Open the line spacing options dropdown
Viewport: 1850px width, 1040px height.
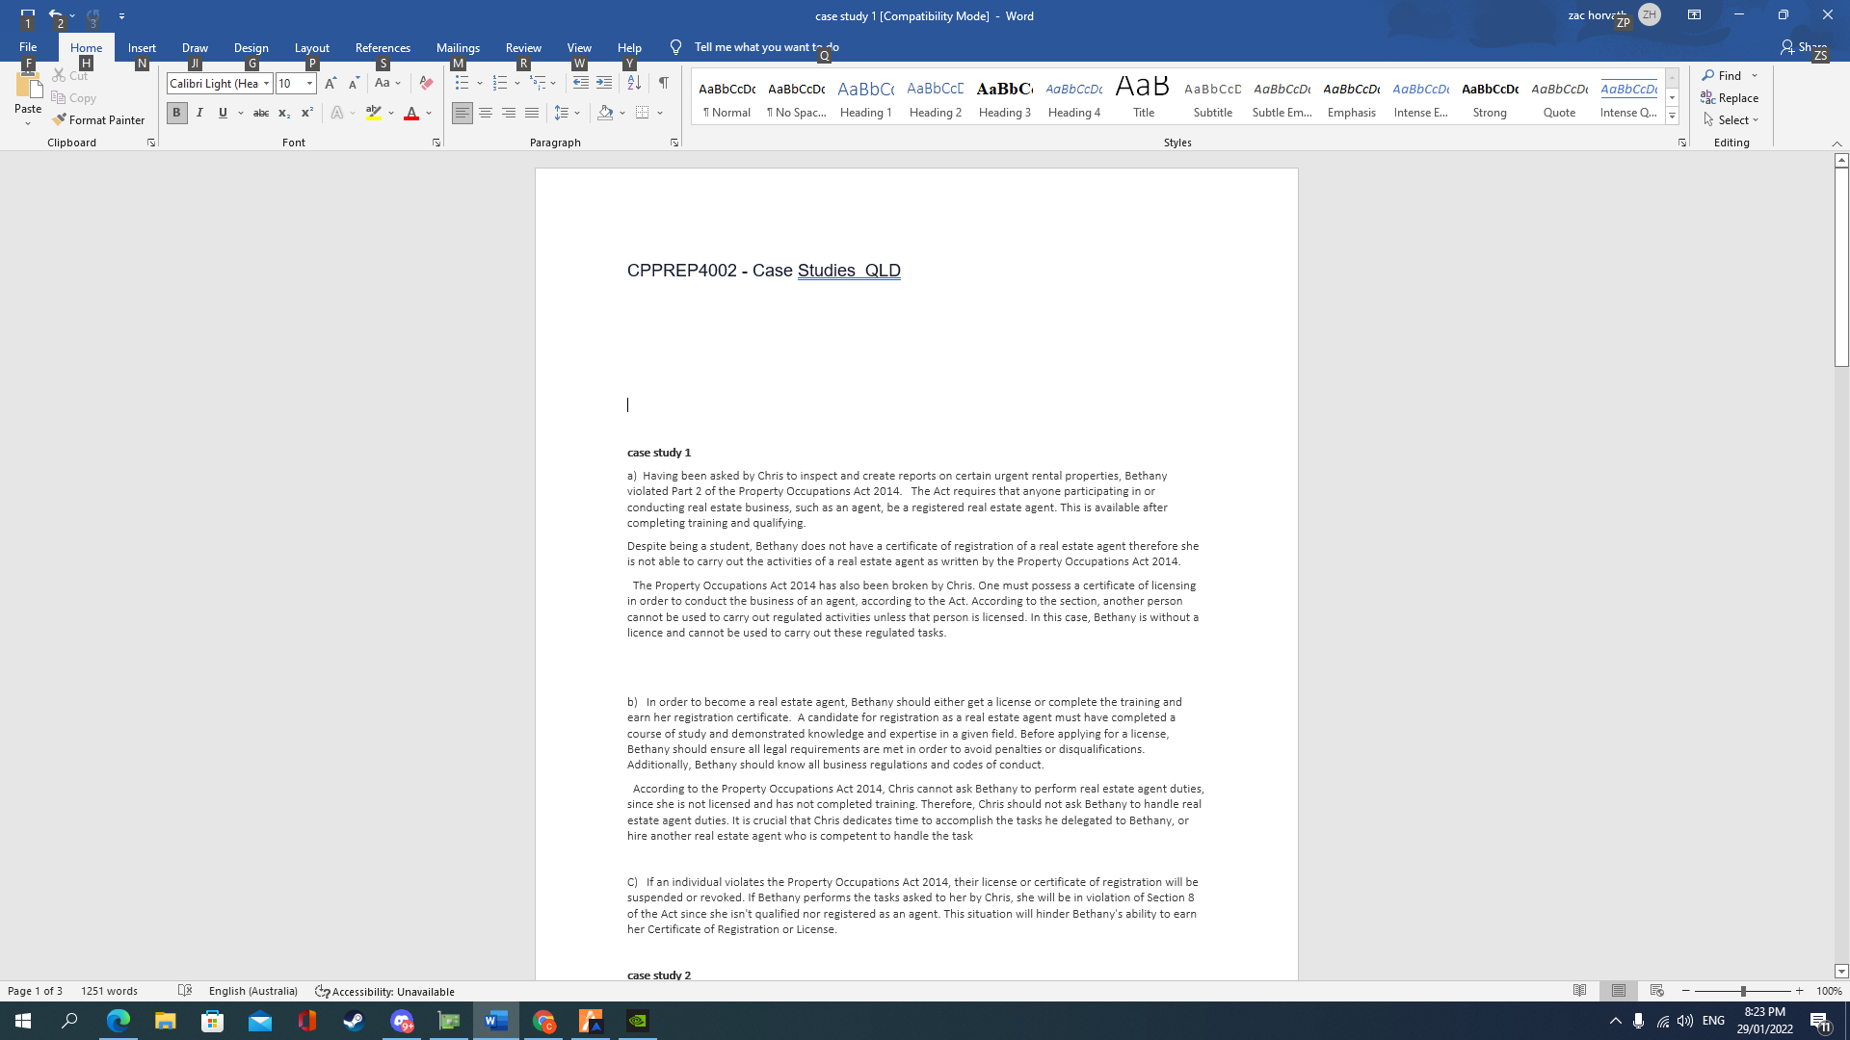[x=577, y=113]
